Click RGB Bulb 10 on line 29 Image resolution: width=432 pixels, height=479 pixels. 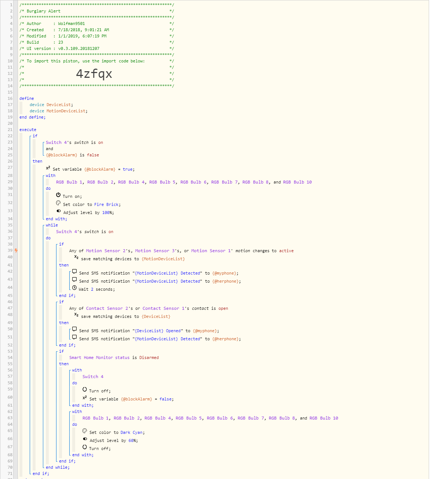click(297, 182)
